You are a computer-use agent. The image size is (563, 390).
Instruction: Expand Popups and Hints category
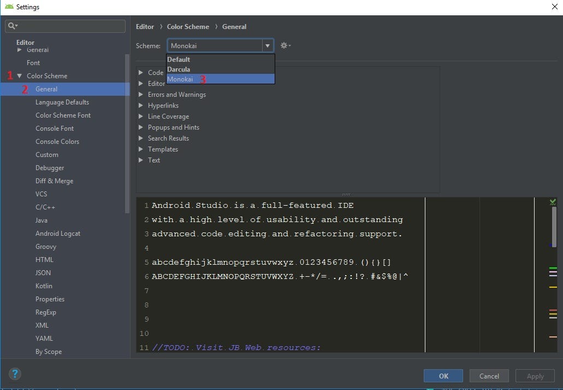coord(141,127)
